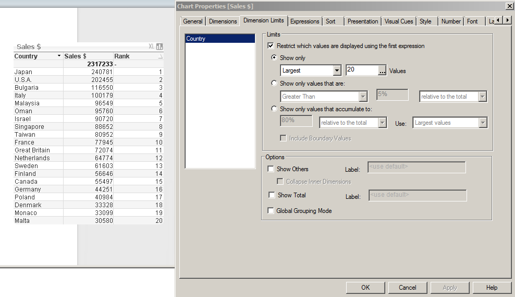Click the Rank column header in table
The height and width of the screenshot is (297, 515).
click(138, 56)
